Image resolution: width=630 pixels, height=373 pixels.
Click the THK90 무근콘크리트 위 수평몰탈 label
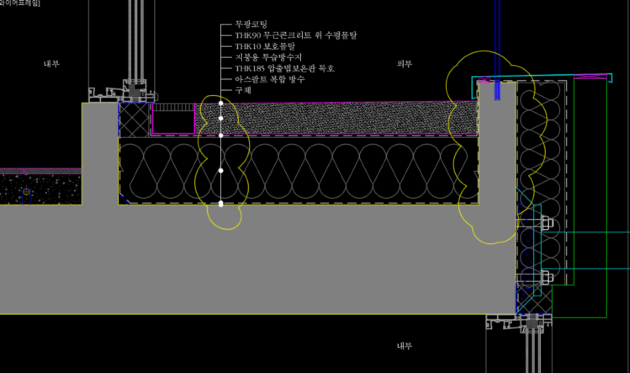(295, 36)
